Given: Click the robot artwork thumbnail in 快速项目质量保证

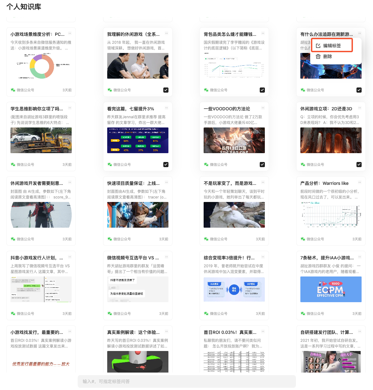Looking at the screenshot, I should pos(138,215).
